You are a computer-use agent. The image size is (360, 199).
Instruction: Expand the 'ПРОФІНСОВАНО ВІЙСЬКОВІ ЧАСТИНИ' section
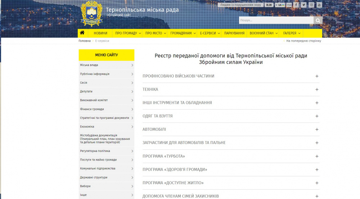coord(231,76)
